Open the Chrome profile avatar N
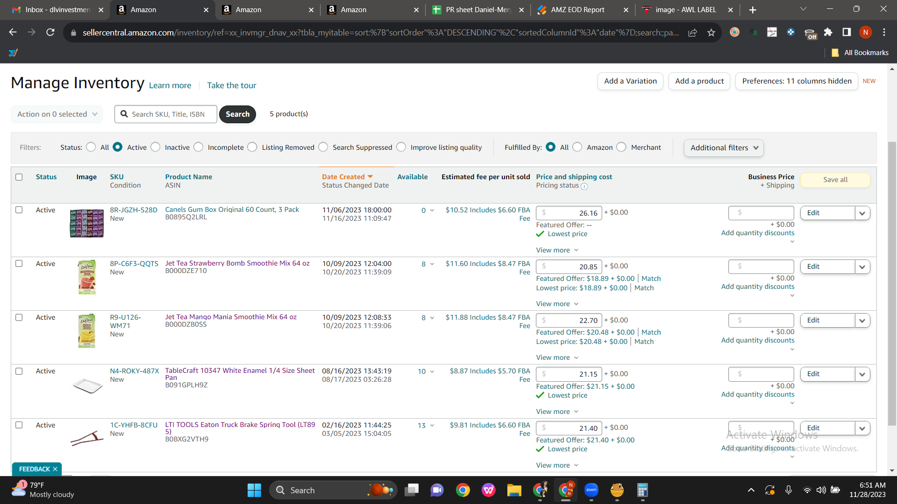This screenshot has width=897, height=504. tap(866, 32)
